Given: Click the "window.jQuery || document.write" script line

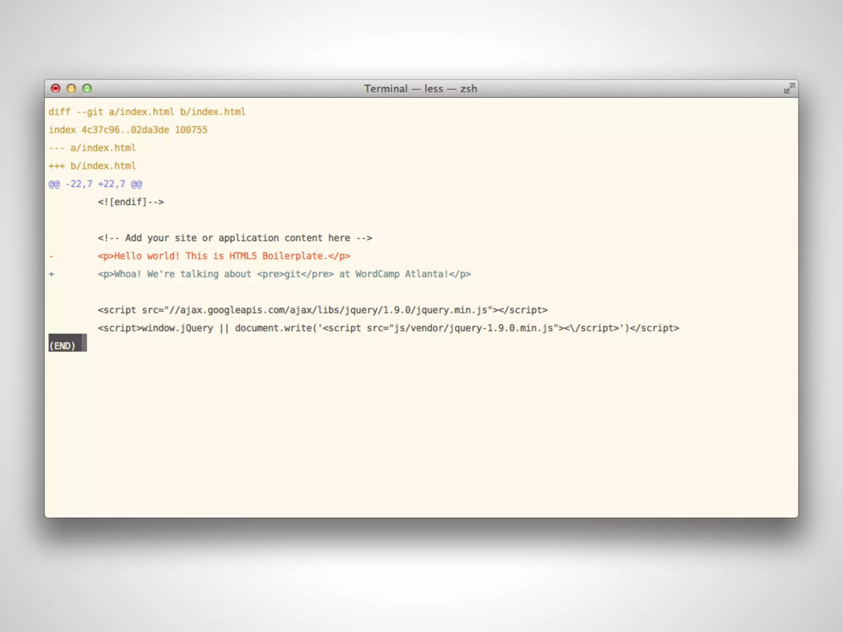Looking at the screenshot, I should 388,328.
